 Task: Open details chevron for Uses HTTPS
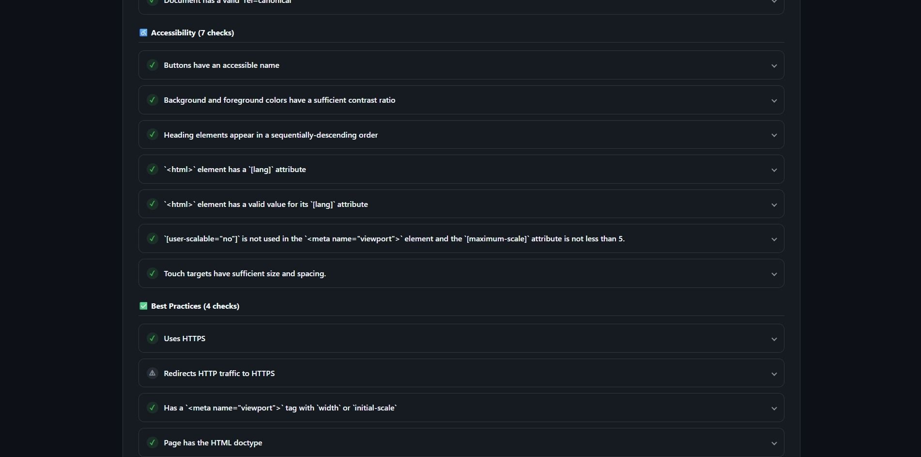point(774,339)
